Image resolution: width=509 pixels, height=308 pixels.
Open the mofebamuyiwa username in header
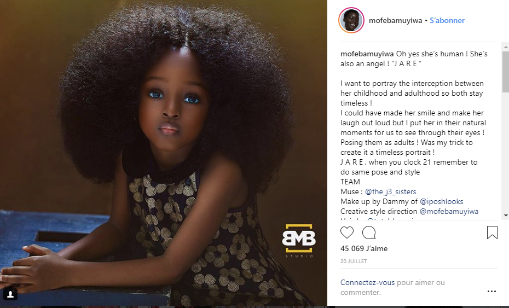pyautogui.click(x=395, y=20)
